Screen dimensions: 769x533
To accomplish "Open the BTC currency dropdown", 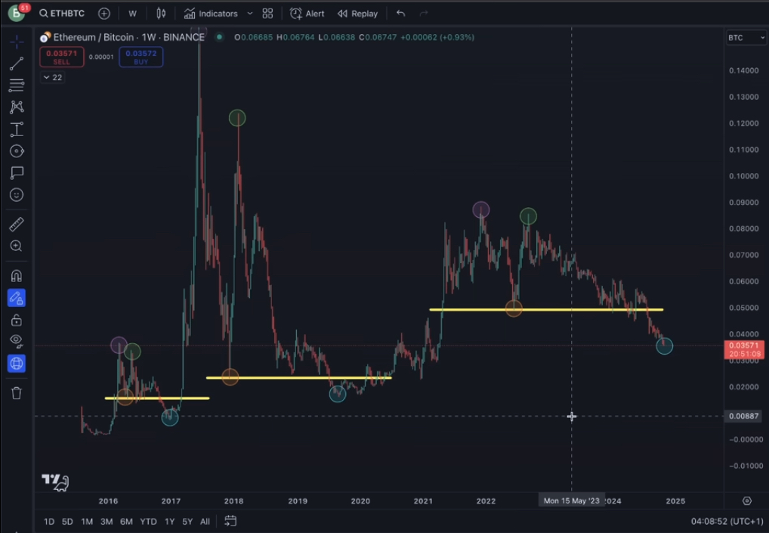I will (746, 38).
